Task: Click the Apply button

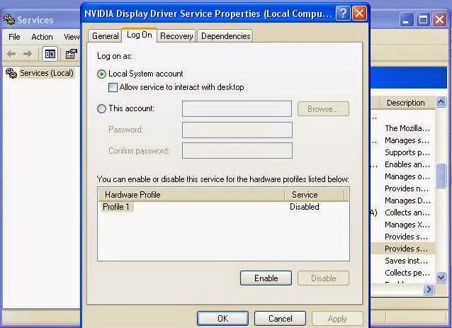Action: (337, 319)
